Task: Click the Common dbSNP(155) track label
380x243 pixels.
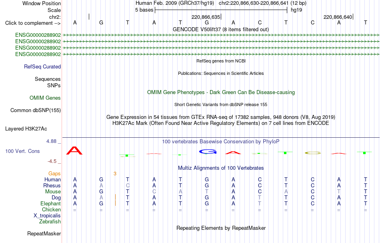Action: point(36,110)
